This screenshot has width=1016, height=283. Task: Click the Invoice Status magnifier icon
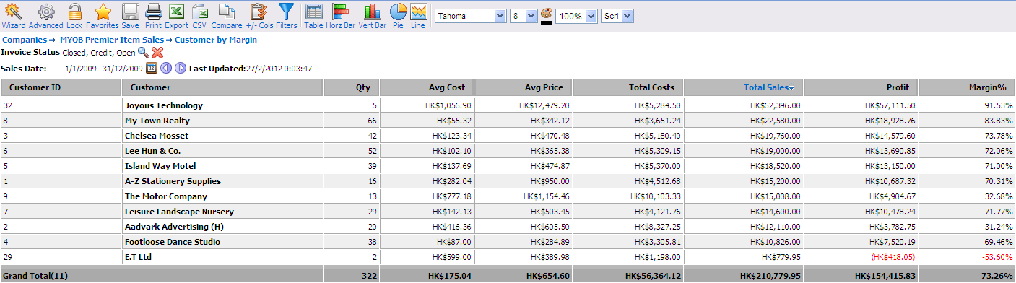143,52
